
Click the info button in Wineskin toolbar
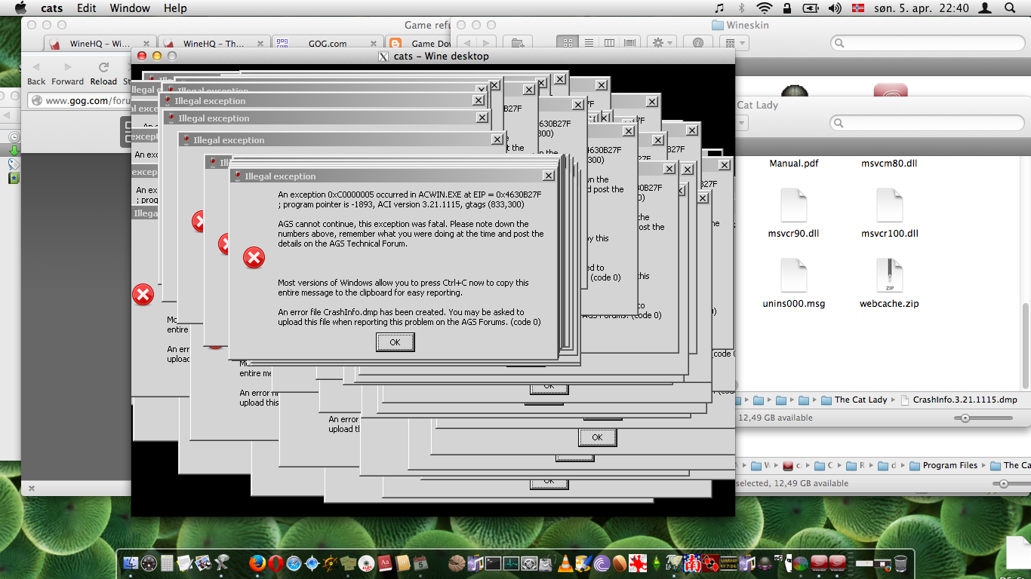coord(697,43)
